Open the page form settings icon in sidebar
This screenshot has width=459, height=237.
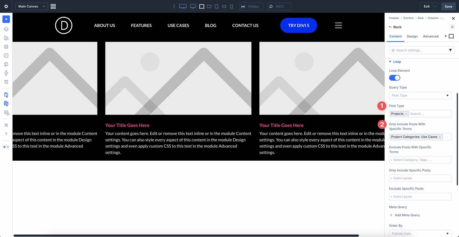[6, 55]
